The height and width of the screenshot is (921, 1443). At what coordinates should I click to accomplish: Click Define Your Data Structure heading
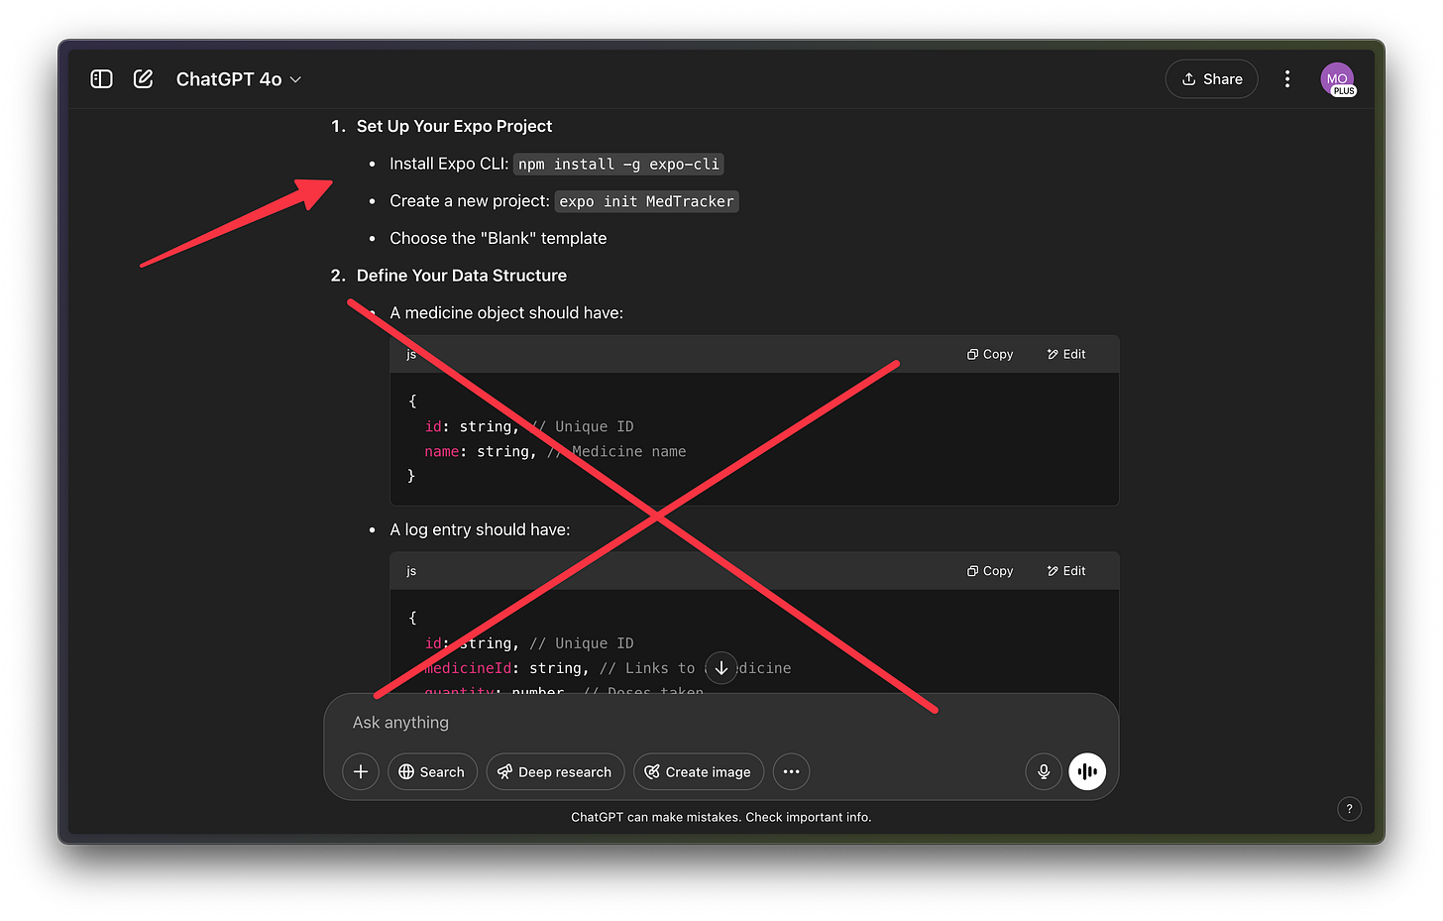click(x=462, y=276)
